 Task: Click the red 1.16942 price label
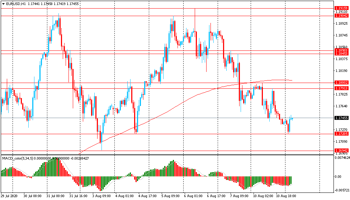coord(341,151)
